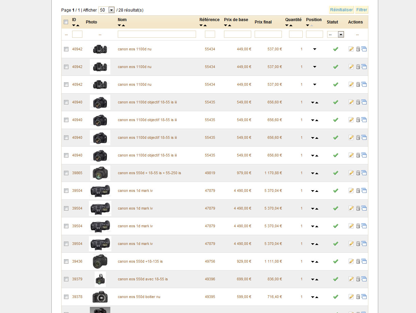Edit the canon eos 550d avec 18-55 is product
416x313 pixels.
click(351, 279)
